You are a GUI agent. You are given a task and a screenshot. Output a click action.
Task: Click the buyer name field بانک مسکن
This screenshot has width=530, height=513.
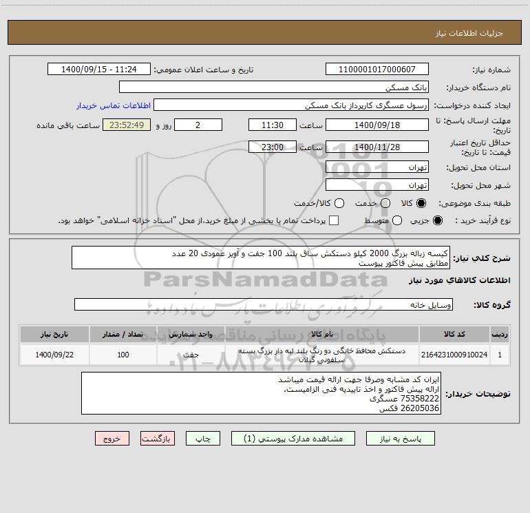pyautogui.click(x=274, y=87)
